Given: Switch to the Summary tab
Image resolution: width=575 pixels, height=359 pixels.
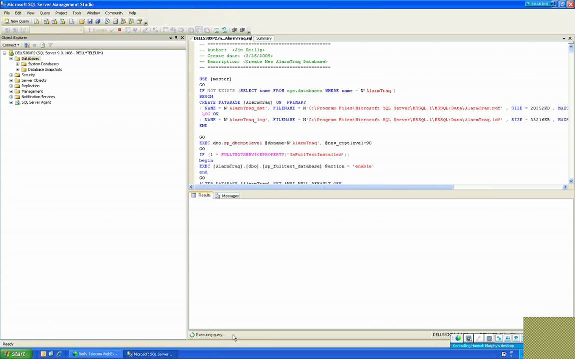Looking at the screenshot, I should (x=264, y=38).
